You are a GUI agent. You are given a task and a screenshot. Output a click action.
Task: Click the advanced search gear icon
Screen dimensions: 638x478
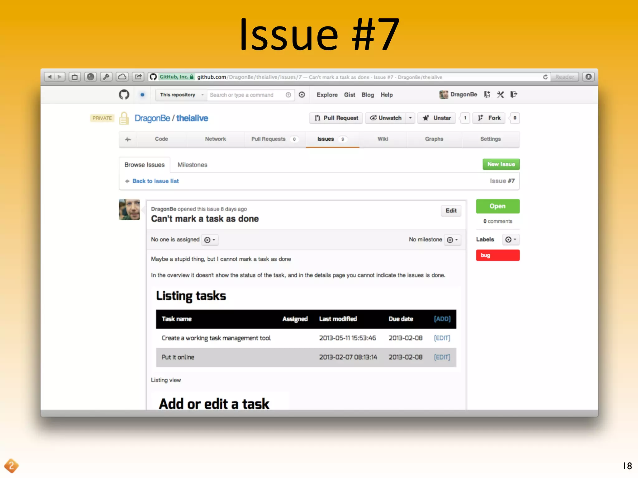click(302, 95)
